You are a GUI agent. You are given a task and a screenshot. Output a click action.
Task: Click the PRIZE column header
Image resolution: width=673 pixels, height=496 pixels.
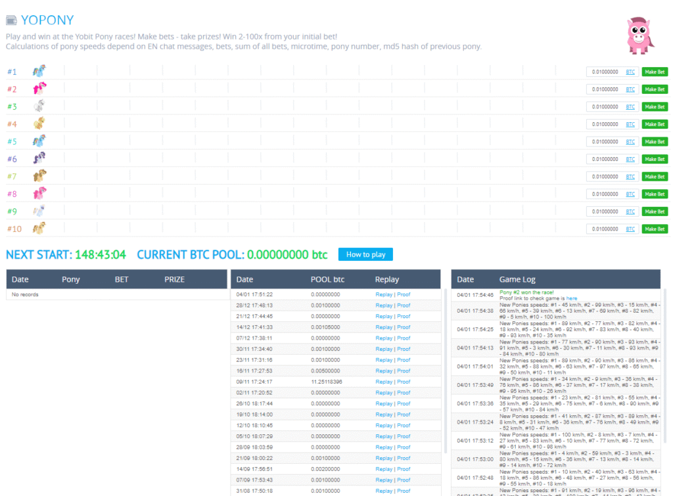pyautogui.click(x=174, y=279)
